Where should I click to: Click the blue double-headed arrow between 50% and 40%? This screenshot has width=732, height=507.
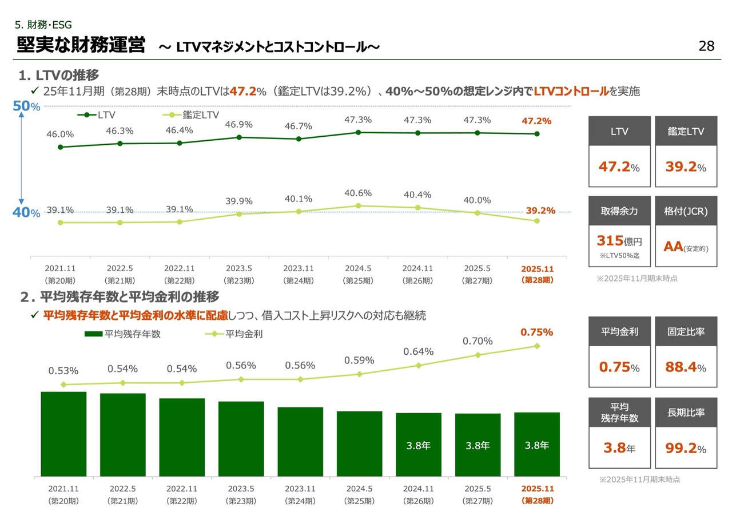point(21,159)
